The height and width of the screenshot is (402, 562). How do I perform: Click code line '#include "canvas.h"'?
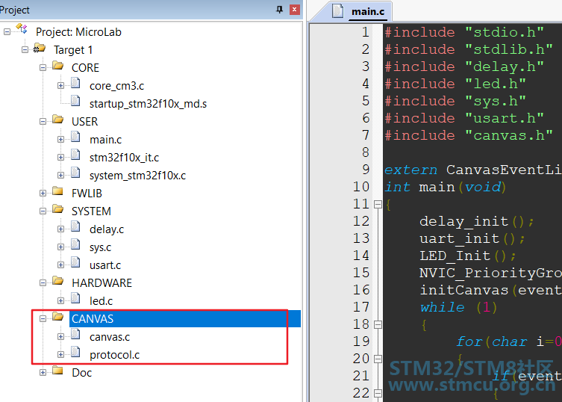(x=469, y=135)
